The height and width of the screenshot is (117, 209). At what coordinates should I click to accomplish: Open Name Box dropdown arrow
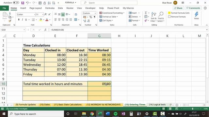[24, 30]
